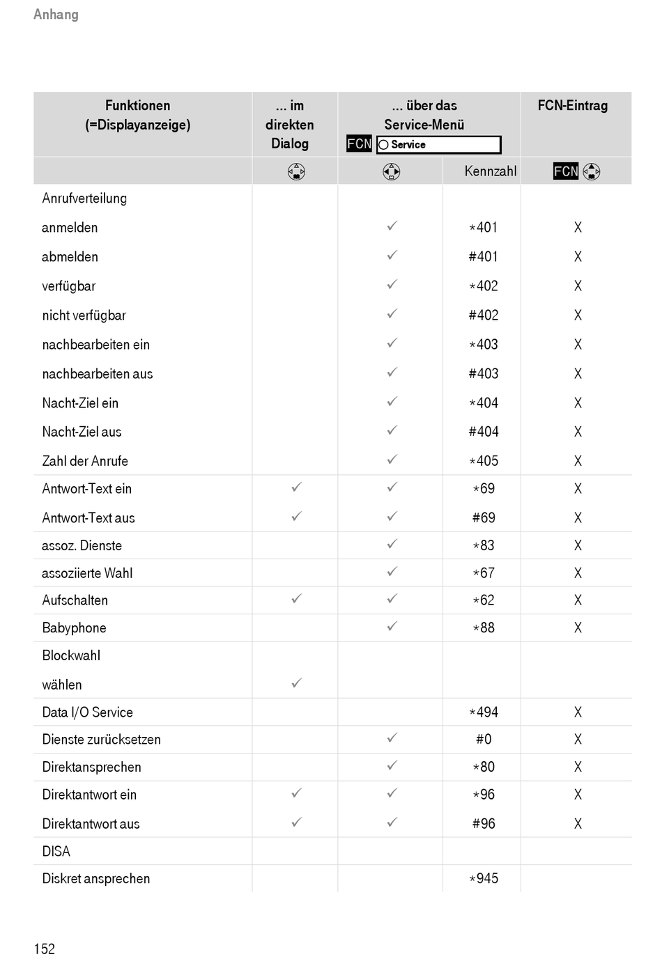Screen dimensions: 662x966
Task: Click the direct-dialog checkmark in wählen row
Action: tap(297, 683)
